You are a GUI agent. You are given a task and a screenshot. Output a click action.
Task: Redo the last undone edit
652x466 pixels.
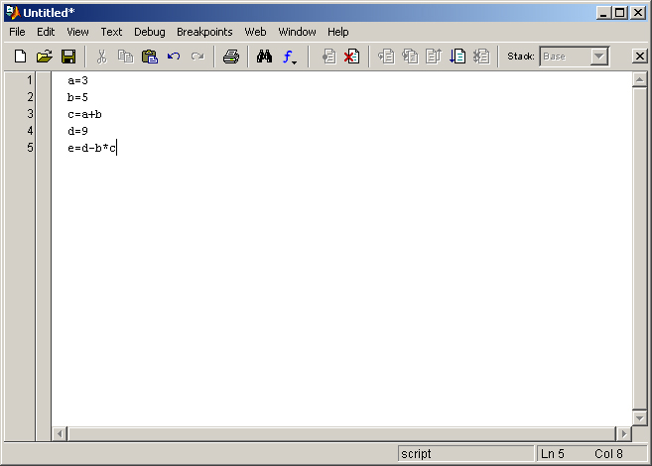coord(197,57)
